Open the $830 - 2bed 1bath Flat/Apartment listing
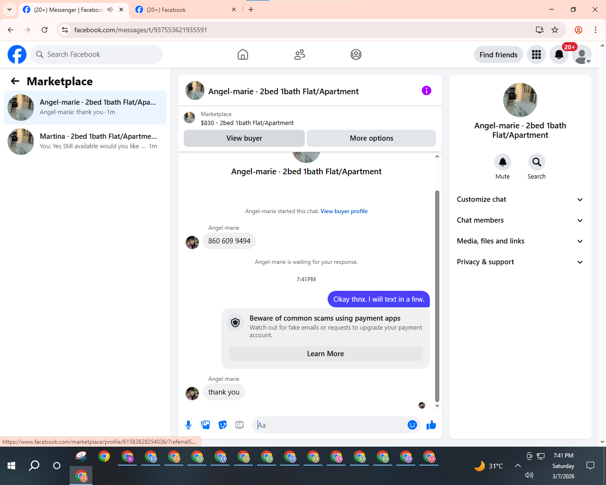The height and width of the screenshot is (485, 606). click(247, 123)
